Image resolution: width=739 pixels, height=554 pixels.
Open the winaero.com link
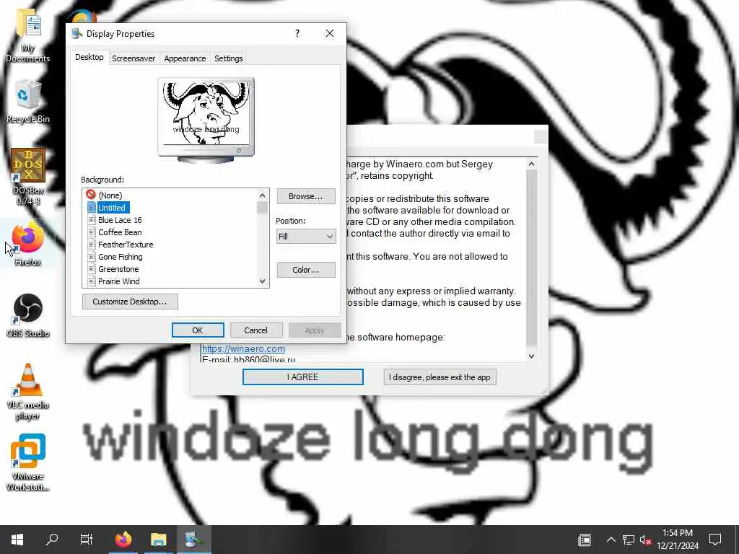tap(243, 348)
